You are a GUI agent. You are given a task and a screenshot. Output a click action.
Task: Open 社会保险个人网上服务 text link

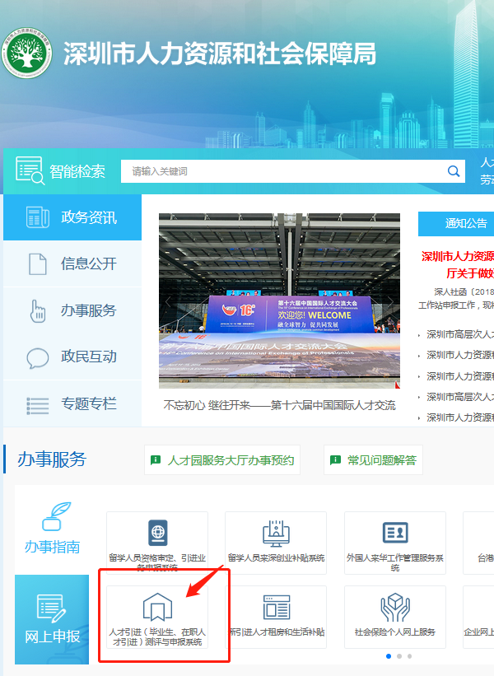pyautogui.click(x=395, y=632)
